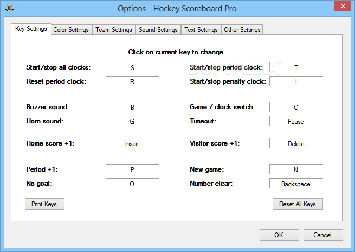Click the Hockey Scoreboard app icon in title bar

tap(10, 8)
